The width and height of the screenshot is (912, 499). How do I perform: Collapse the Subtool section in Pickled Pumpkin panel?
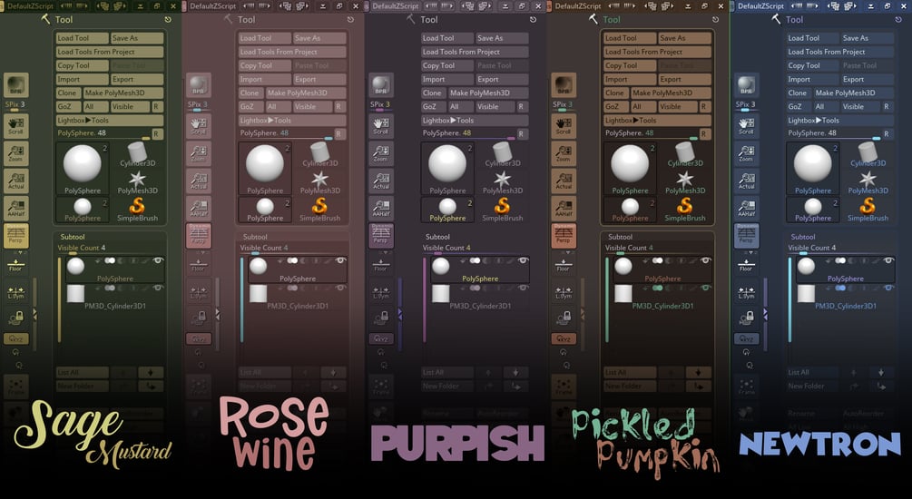[621, 237]
